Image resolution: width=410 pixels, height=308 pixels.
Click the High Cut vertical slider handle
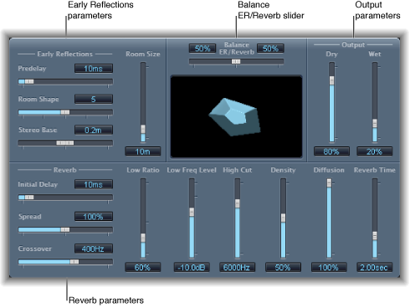coord(238,203)
